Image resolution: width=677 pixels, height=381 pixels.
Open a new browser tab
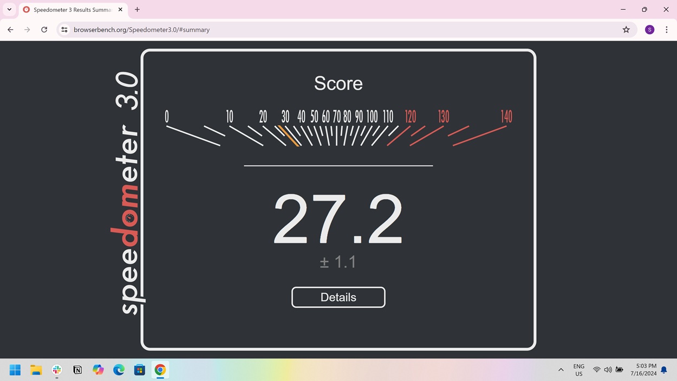click(137, 9)
